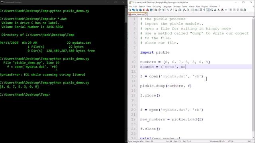Click the 'INS' indicator in status bar
The image size is (255, 143).
tap(249, 141)
